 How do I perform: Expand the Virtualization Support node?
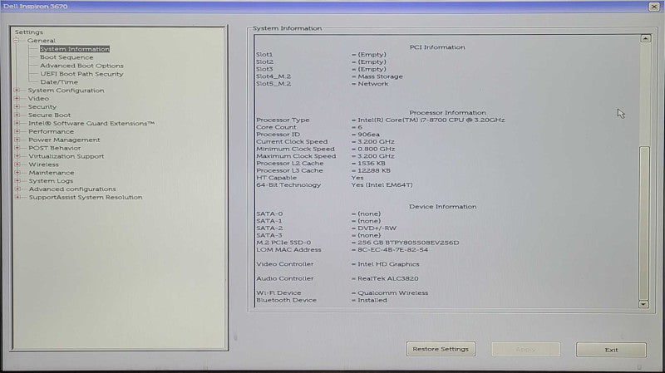[x=17, y=156]
